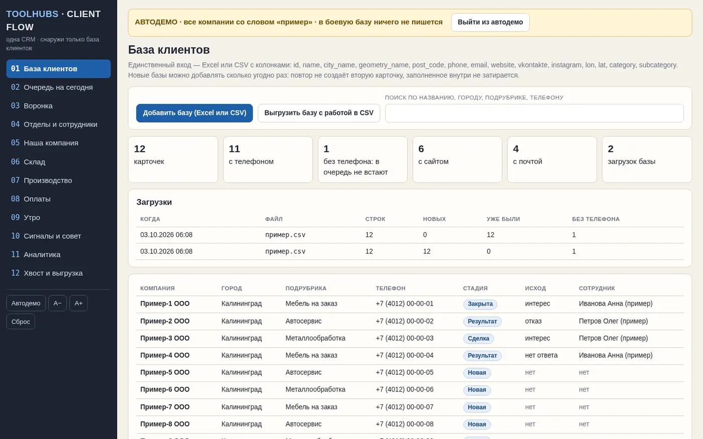Screen dimensions: 703x439
Task: Click Добавить базу (Excel или CSV)
Action: tap(194, 113)
